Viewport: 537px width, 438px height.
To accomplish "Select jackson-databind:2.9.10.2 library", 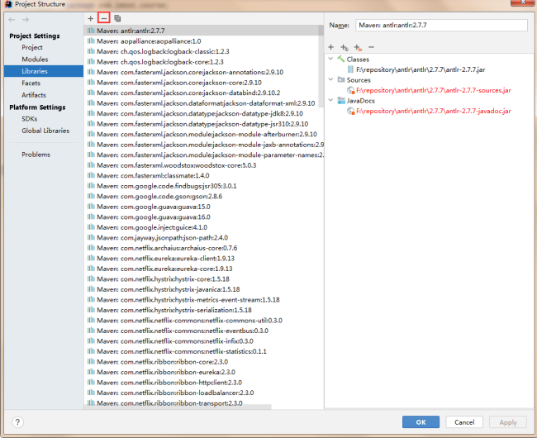I will [x=204, y=93].
